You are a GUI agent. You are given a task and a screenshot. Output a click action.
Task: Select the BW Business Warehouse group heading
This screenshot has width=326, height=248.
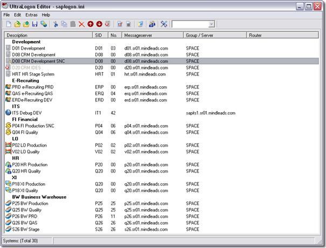39,197
